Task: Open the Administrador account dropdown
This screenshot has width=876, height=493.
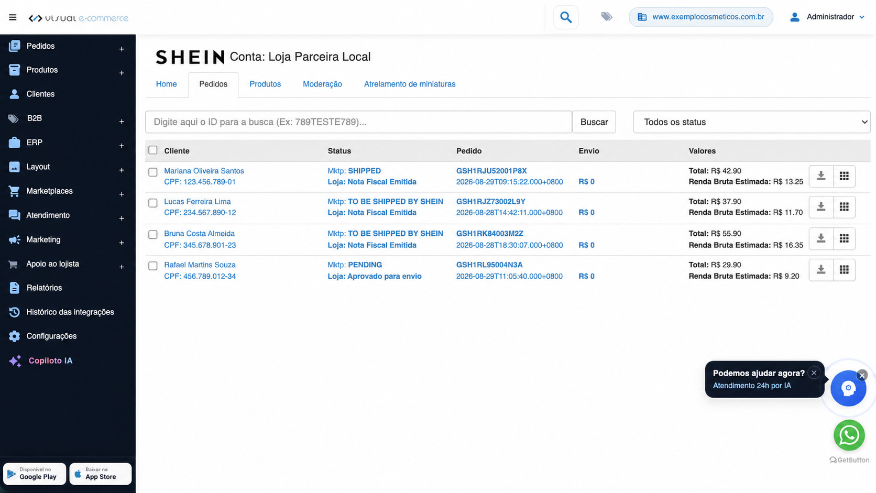Action: tap(827, 17)
